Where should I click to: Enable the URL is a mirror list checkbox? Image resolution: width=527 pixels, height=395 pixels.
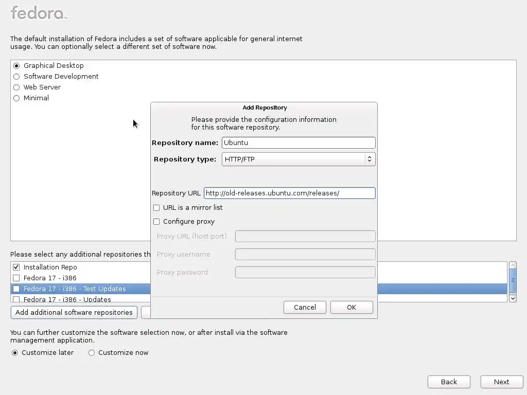click(156, 208)
